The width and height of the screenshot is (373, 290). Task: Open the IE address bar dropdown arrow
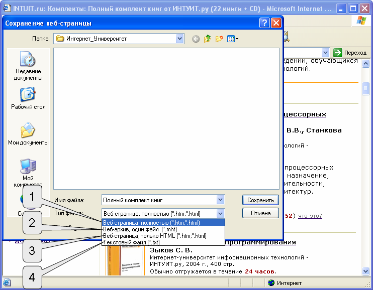point(325,53)
